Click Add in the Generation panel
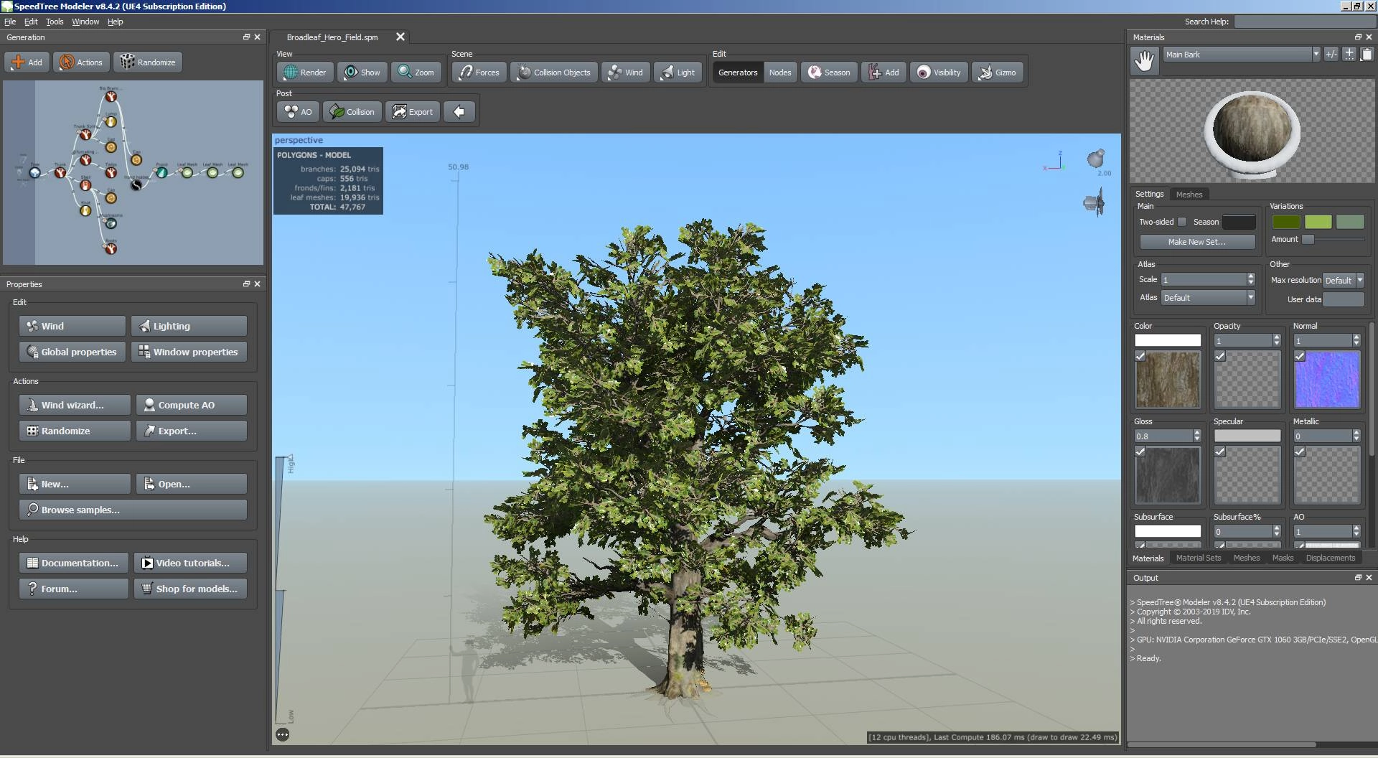This screenshot has height=758, width=1378. pyautogui.click(x=27, y=62)
